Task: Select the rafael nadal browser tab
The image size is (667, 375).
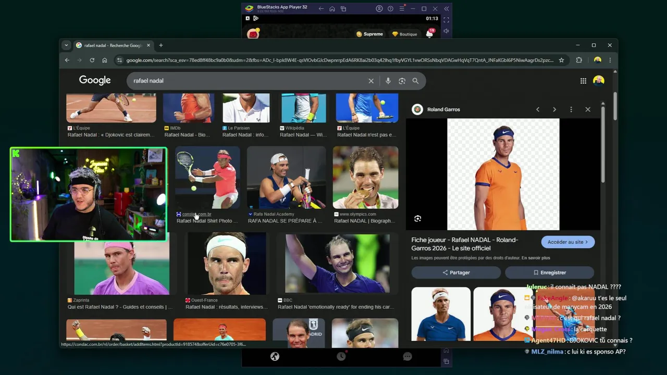Action: pyautogui.click(x=113, y=45)
